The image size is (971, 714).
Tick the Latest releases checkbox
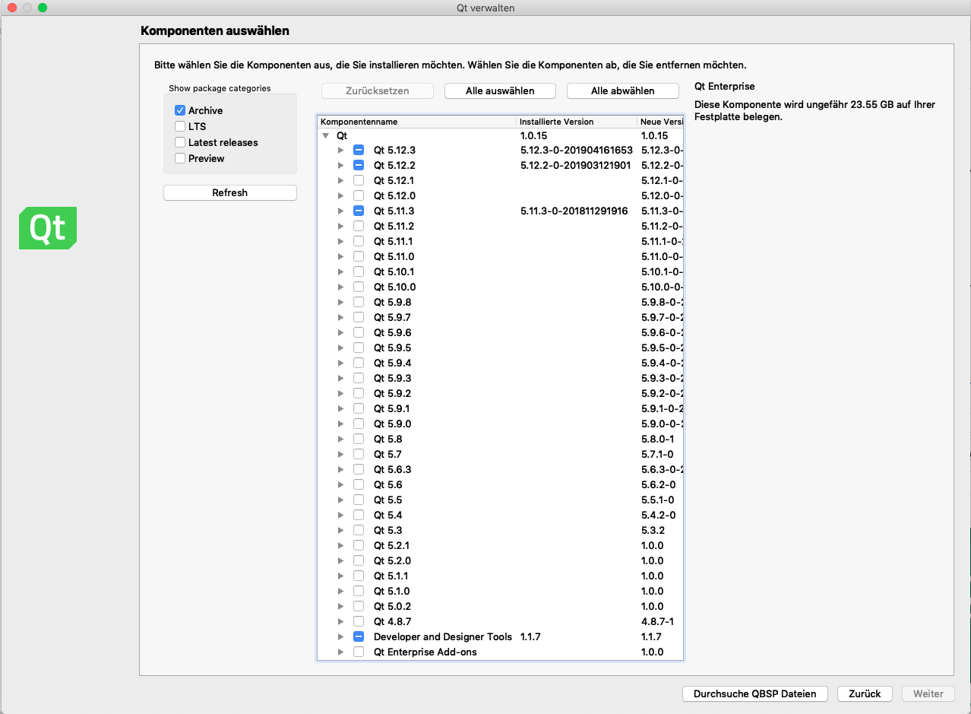click(x=180, y=142)
